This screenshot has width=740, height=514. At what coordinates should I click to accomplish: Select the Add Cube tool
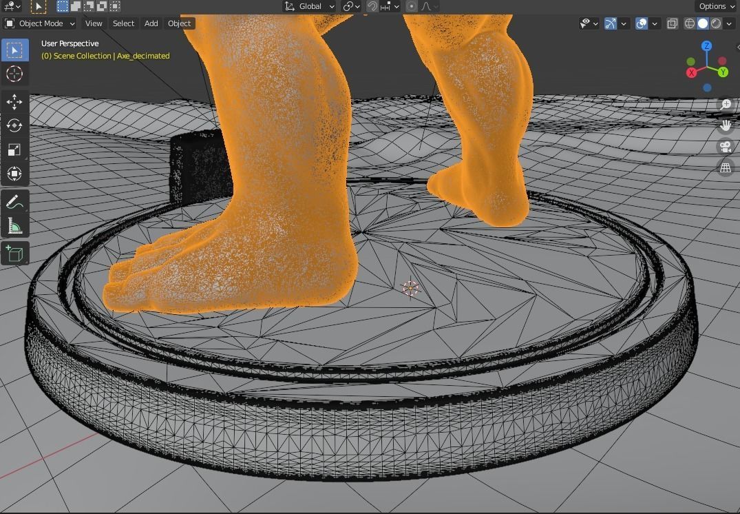coord(14,254)
